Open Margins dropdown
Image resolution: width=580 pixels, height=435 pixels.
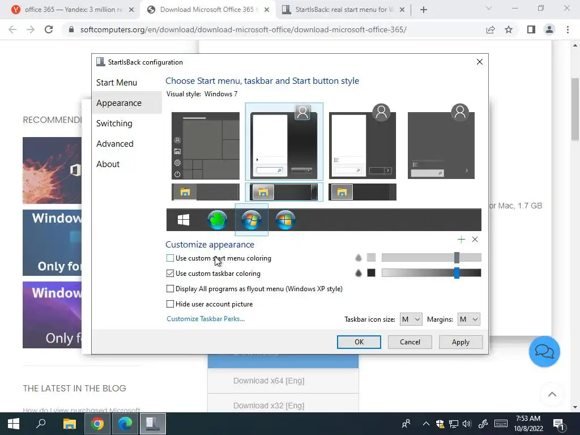coord(468,319)
